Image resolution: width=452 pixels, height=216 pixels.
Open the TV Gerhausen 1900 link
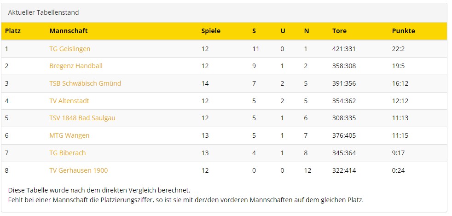click(78, 170)
